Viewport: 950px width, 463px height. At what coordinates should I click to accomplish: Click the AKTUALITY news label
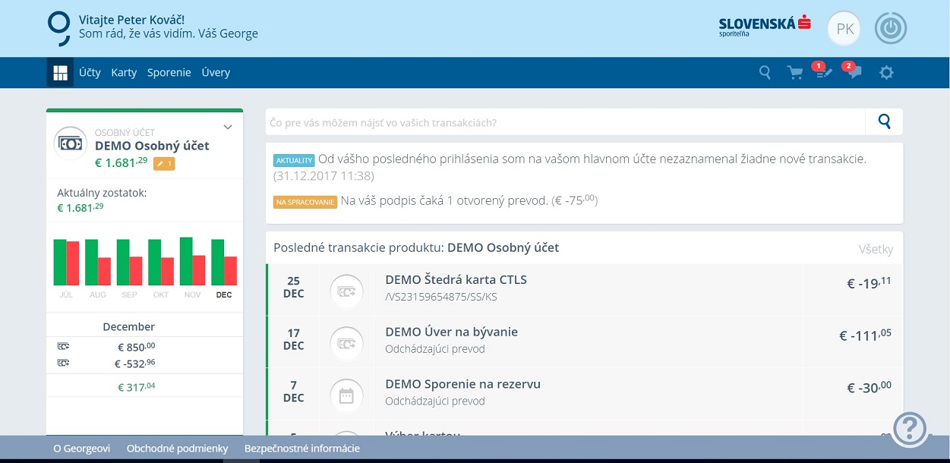point(294,160)
